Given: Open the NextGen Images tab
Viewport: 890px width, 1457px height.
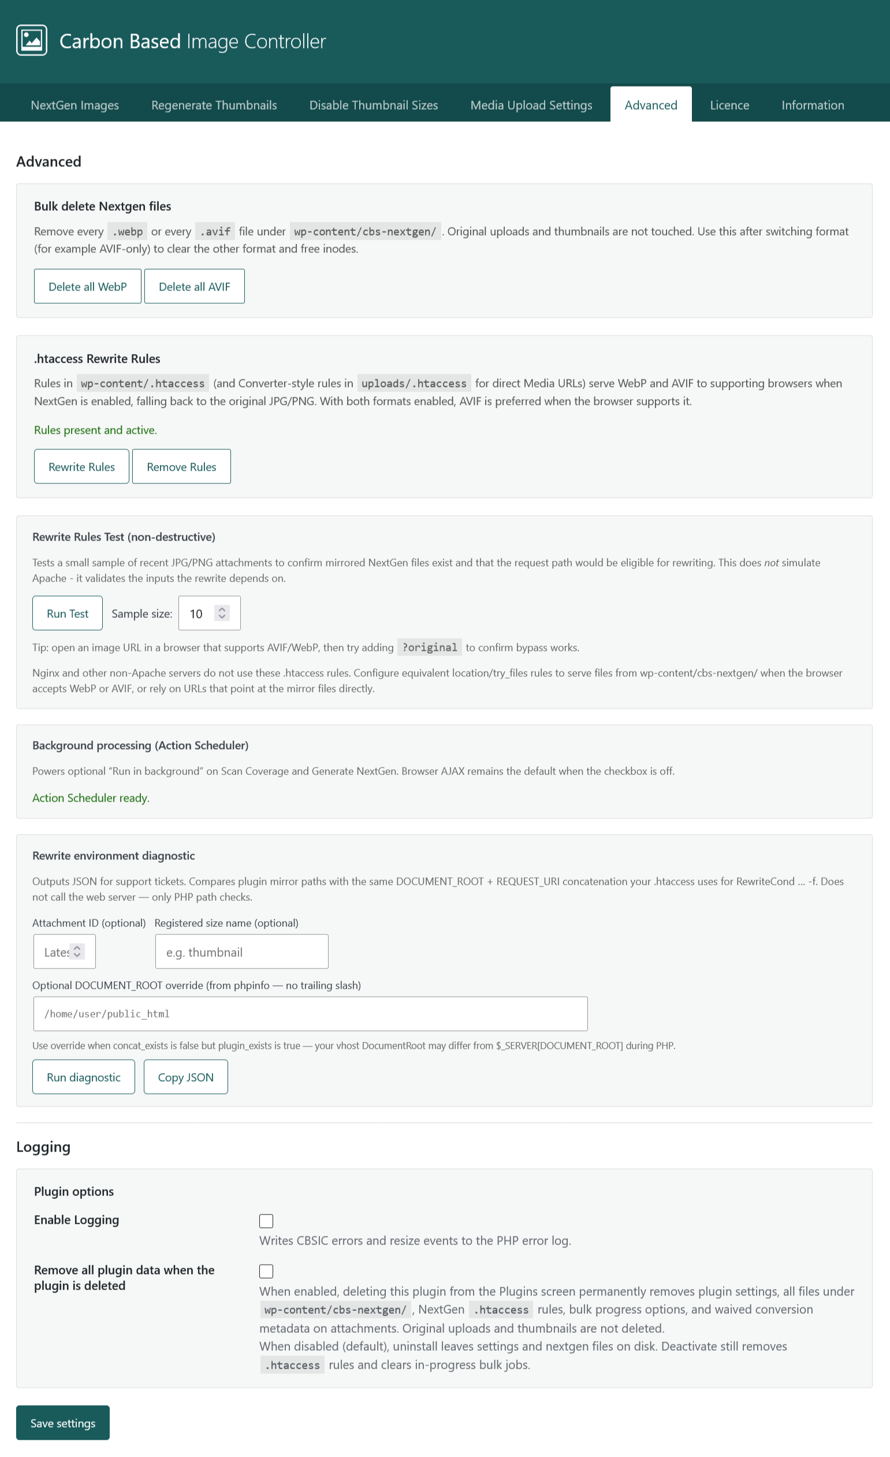Looking at the screenshot, I should pyautogui.click(x=75, y=105).
